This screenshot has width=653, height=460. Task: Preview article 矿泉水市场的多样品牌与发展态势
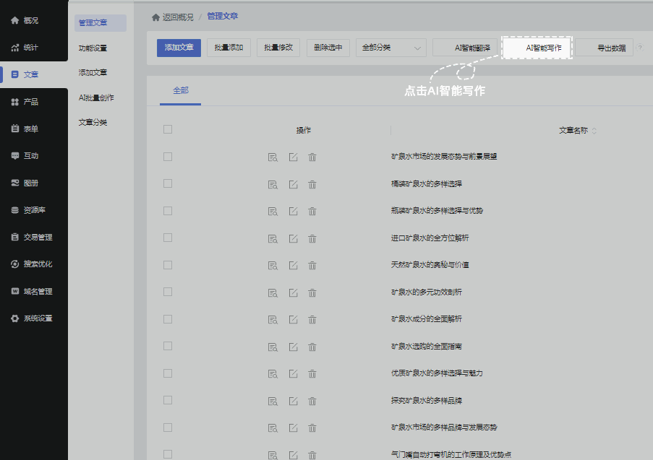coord(273,428)
